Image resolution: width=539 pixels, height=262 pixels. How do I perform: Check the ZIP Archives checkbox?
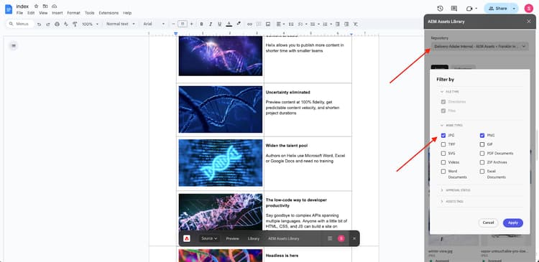point(482,162)
